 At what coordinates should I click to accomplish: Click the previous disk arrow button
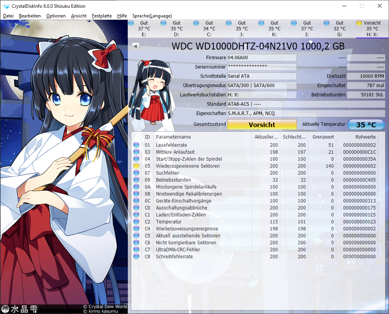click(x=135, y=46)
